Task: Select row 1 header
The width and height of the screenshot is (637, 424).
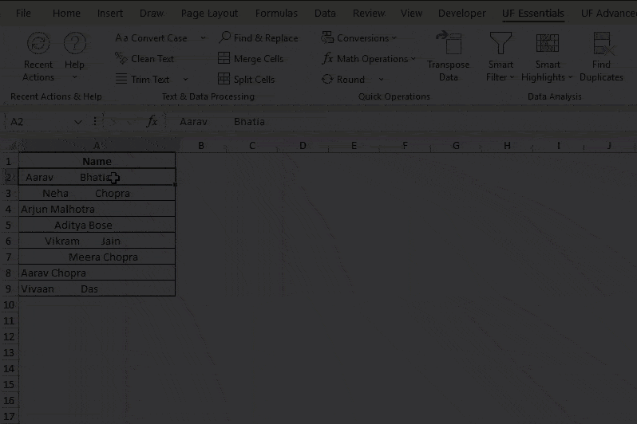Action: (9, 161)
